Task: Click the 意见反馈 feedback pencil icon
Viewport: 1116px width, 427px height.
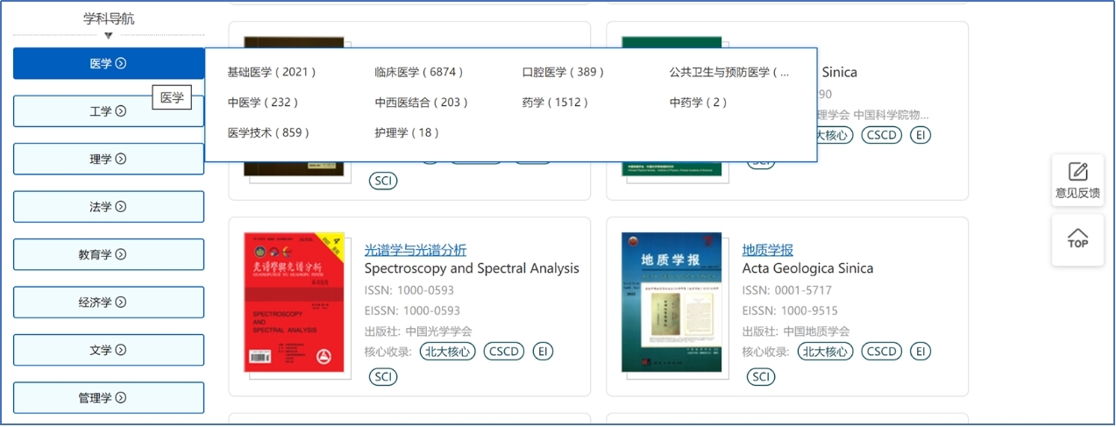Action: click(x=1077, y=172)
